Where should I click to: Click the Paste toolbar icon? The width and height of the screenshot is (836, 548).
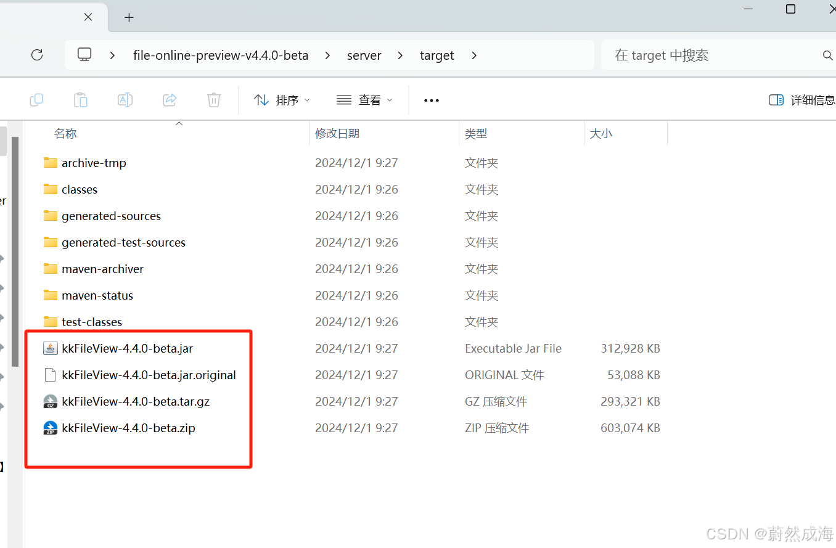tap(81, 100)
